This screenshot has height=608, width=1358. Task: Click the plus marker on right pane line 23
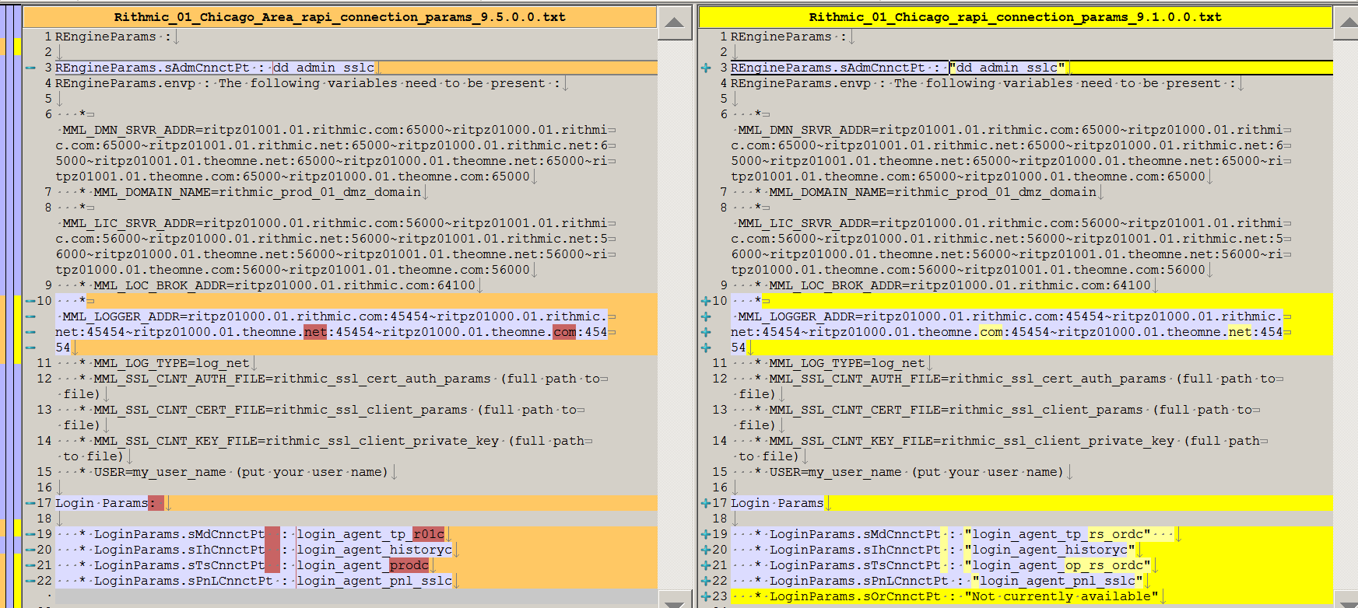click(706, 596)
